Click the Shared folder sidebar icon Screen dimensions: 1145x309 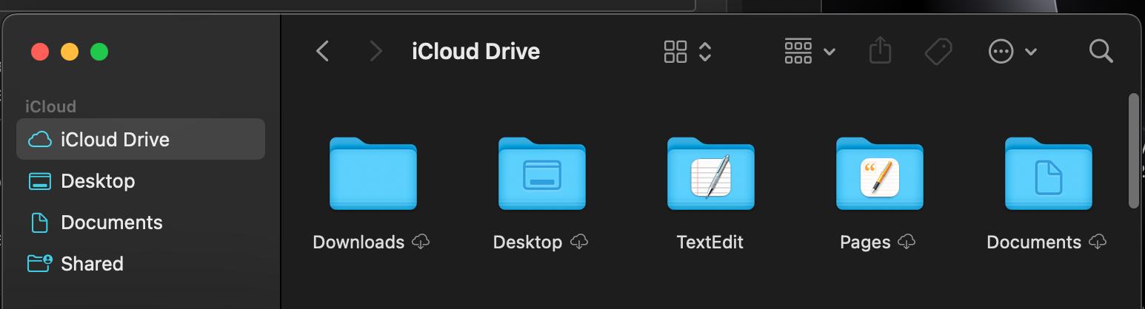pyautogui.click(x=40, y=263)
